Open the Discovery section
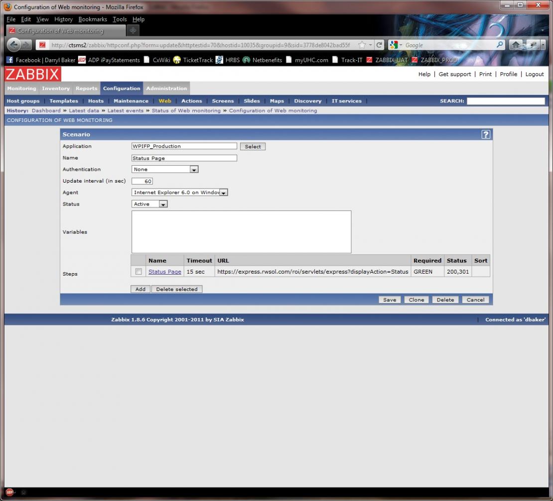The width and height of the screenshot is (553, 501). [x=307, y=100]
